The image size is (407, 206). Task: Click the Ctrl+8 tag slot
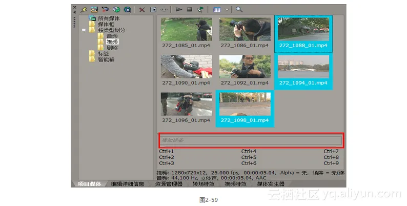tap(331, 157)
